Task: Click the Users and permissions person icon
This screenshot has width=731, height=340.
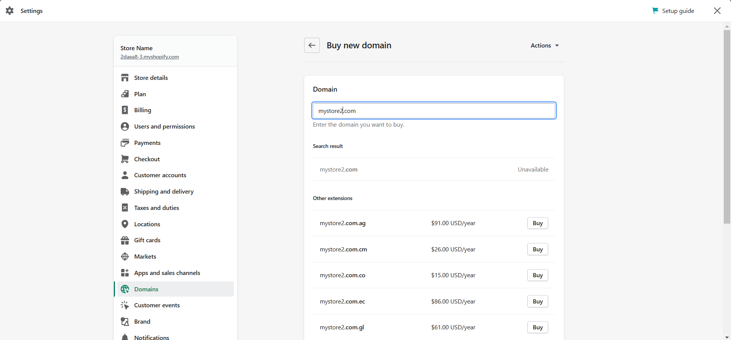Action: pyautogui.click(x=125, y=126)
